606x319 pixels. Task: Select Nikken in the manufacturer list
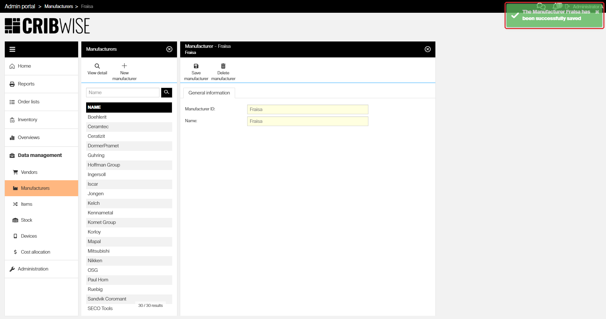(129, 261)
